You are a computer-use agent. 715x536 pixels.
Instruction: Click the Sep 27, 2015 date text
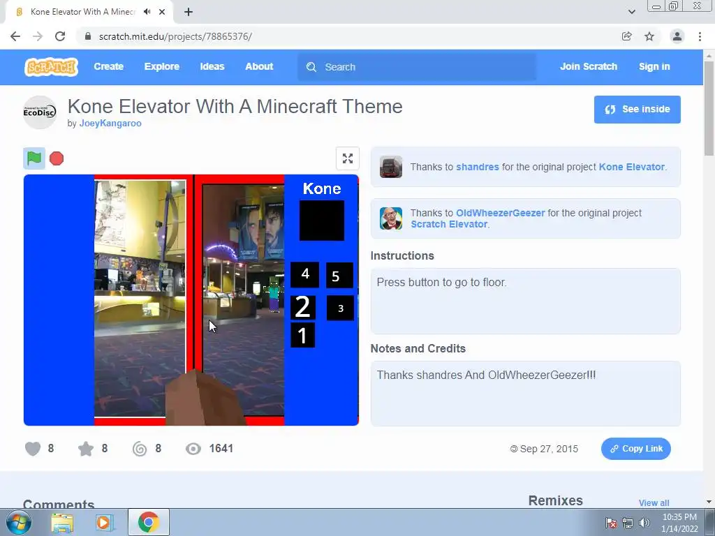tap(549, 449)
